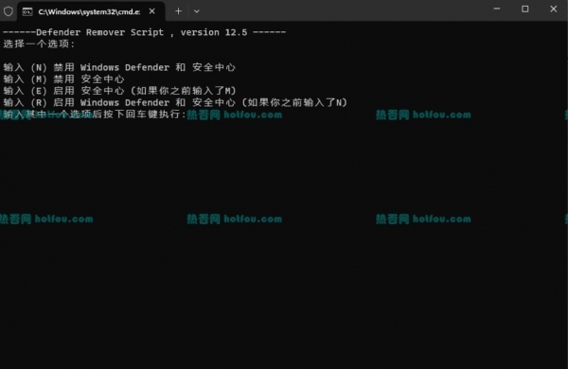Image resolution: width=568 pixels, height=369 pixels.
Task: Click the cmd icon on the tab
Action: point(27,12)
